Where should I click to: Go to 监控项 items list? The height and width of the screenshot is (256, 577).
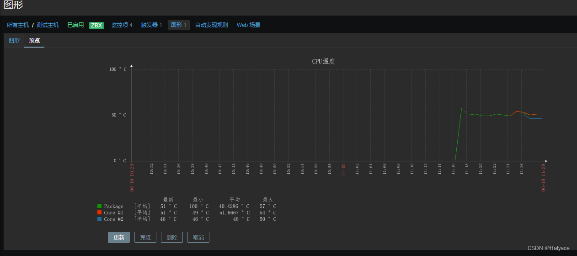122,25
